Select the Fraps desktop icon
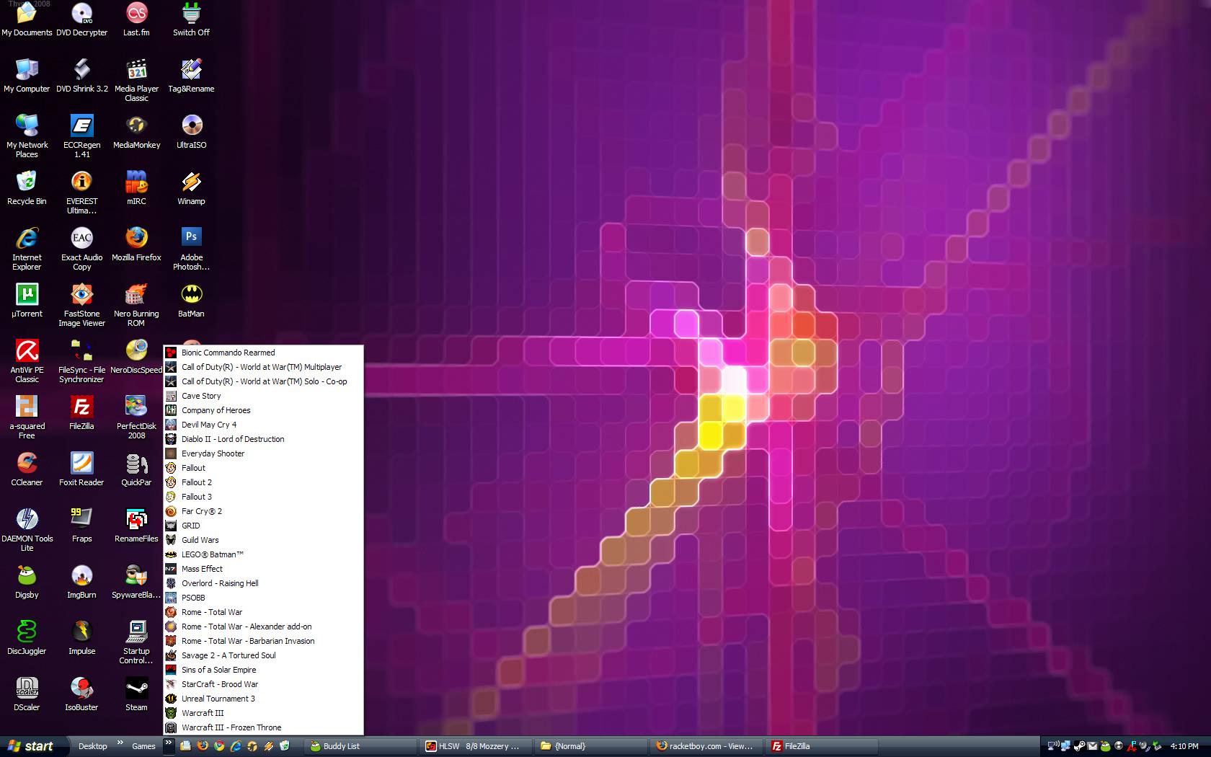Image resolution: width=1211 pixels, height=757 pixels. 81,525
